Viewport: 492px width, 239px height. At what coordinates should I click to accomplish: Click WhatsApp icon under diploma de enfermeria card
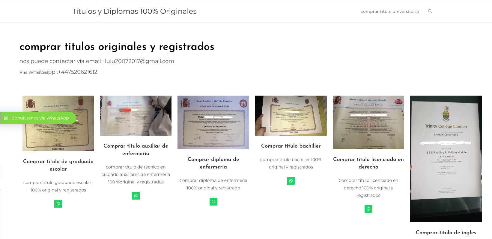pyautogui.click(x=213, y=202)
